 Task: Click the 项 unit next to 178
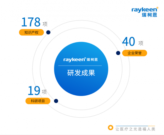click(x=45, y=24)
